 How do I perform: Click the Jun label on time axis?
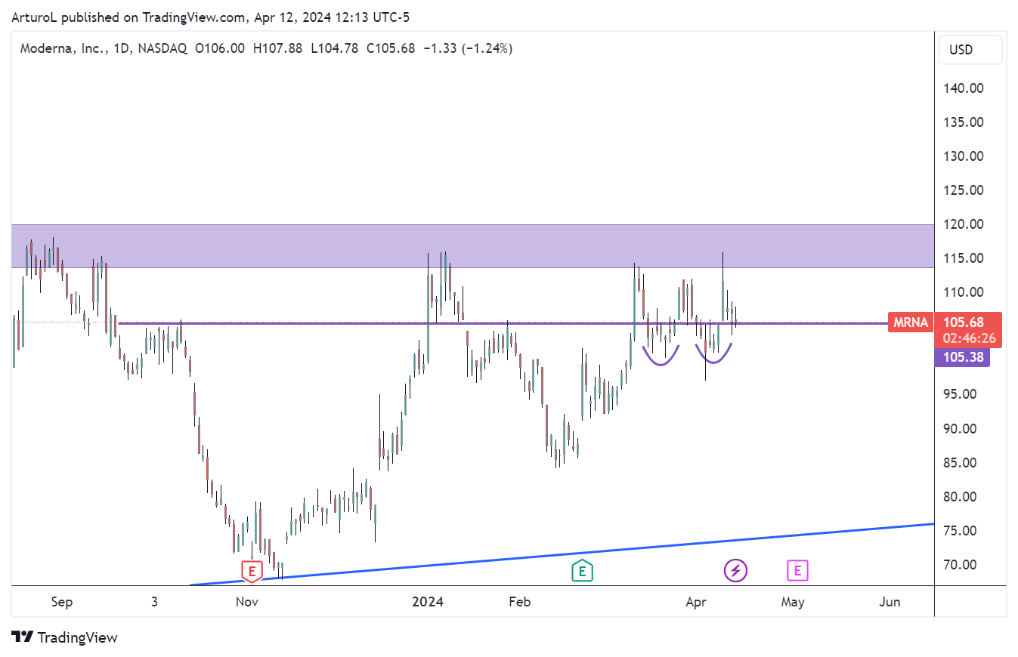[891, 602]
